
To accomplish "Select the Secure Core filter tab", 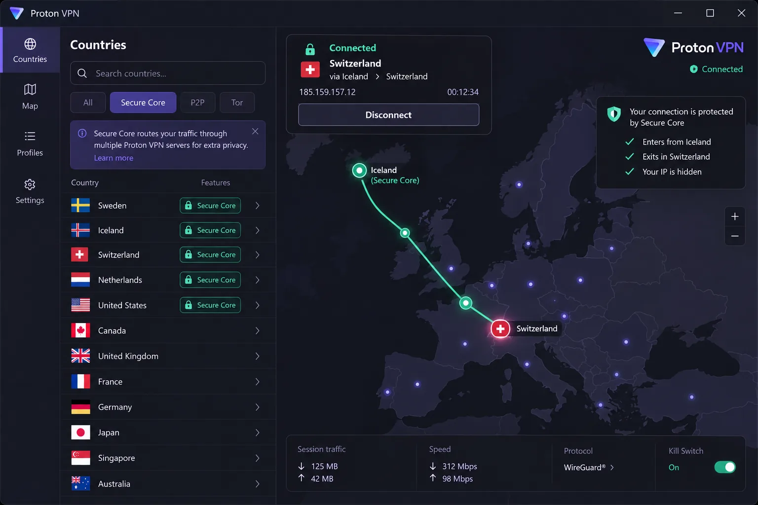I will pos(143,103).
